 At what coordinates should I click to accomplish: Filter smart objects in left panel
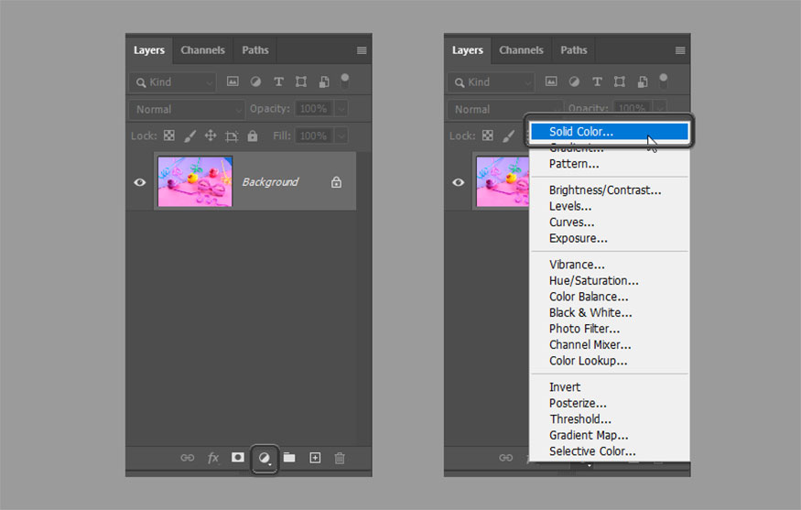tap(324, 81)
